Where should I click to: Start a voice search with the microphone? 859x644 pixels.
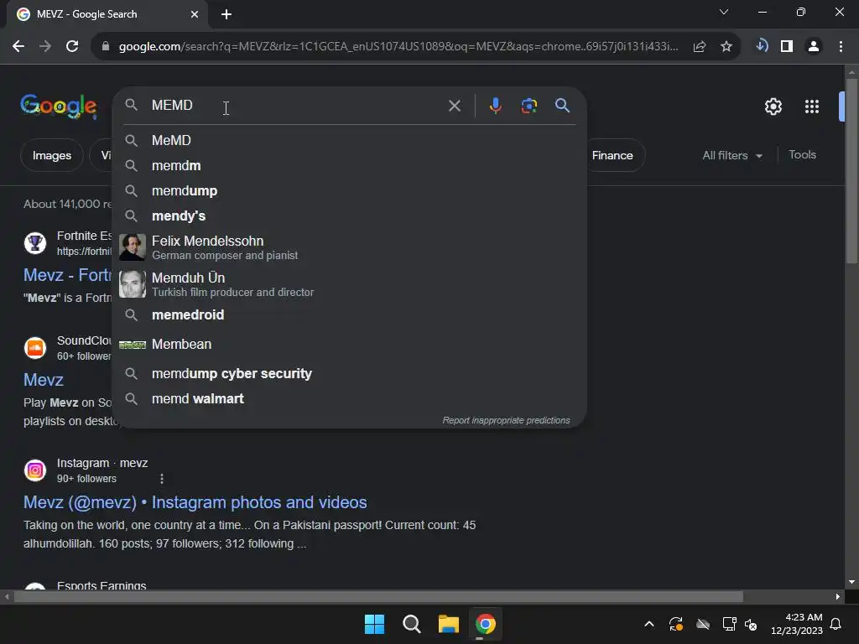coord(495,105)
